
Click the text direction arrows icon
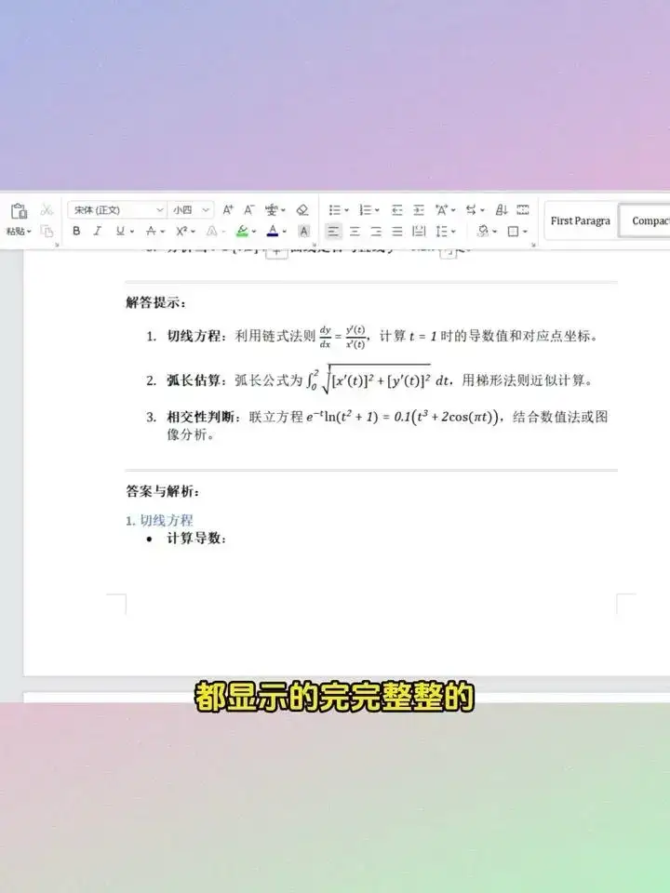click(x=471, y=210)
